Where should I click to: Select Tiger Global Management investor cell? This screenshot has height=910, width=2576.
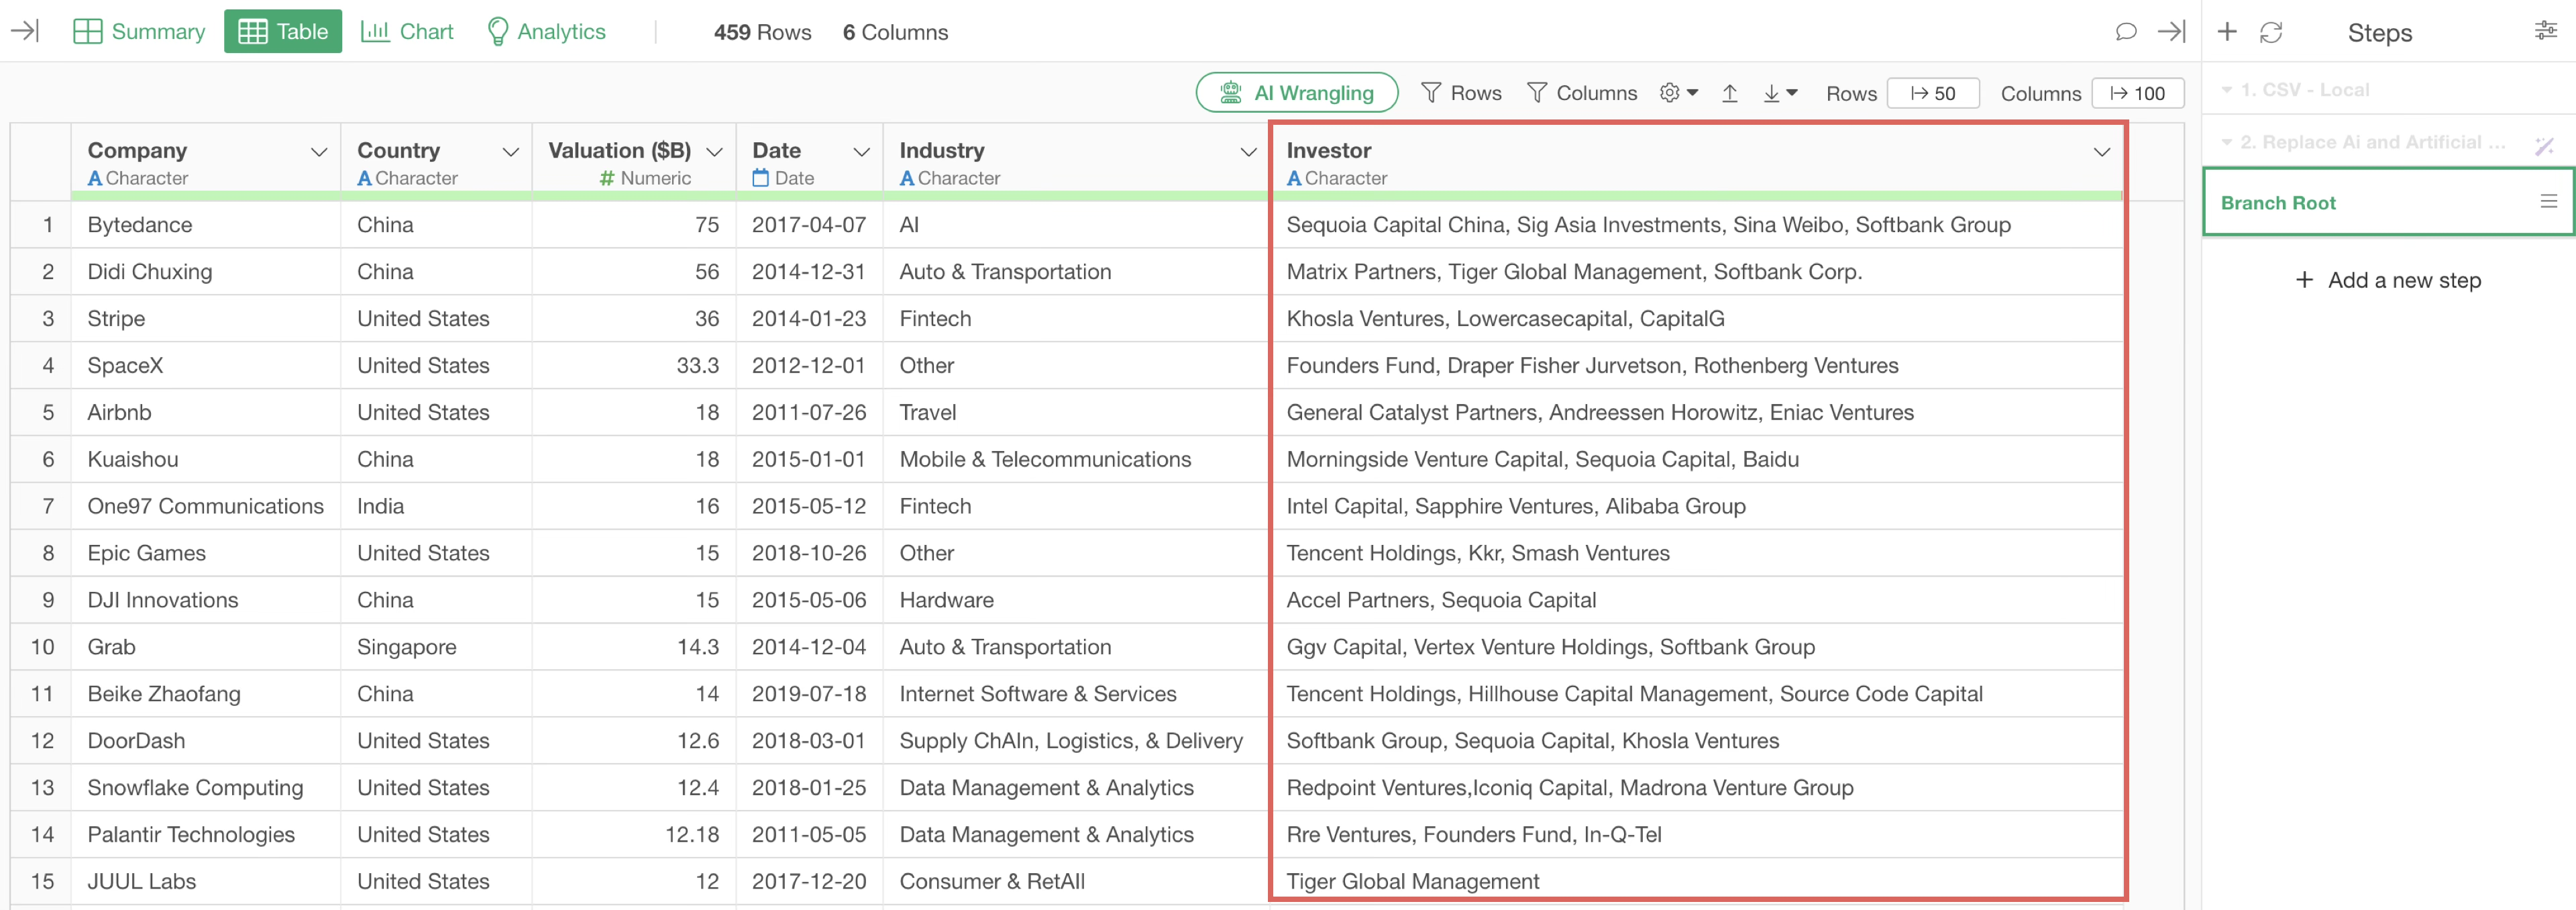(x=1697, y=882)
